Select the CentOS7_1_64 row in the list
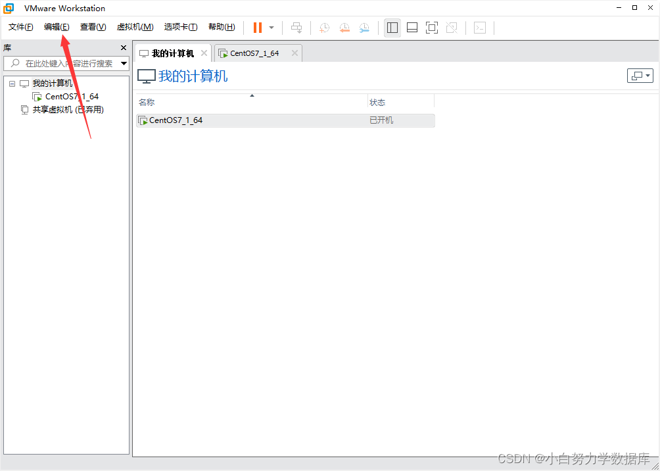Screen dimensions: 660x471 (285, 120)
